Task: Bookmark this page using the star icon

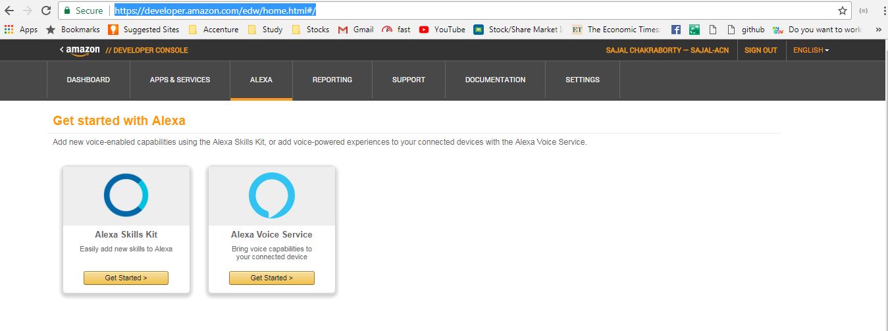Action: click(x=842, y=11)
